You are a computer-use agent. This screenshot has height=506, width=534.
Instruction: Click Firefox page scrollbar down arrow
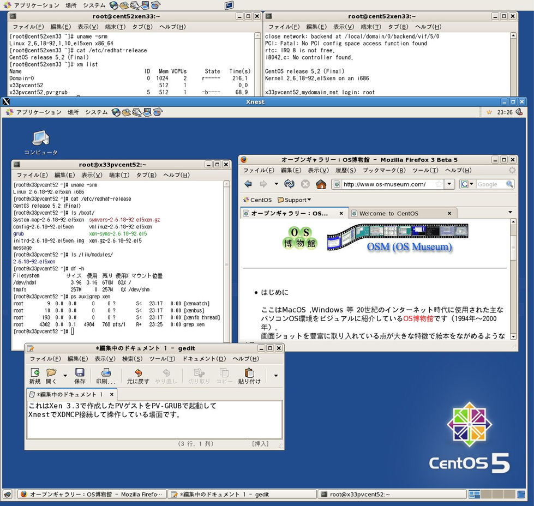tap(513, 336)
